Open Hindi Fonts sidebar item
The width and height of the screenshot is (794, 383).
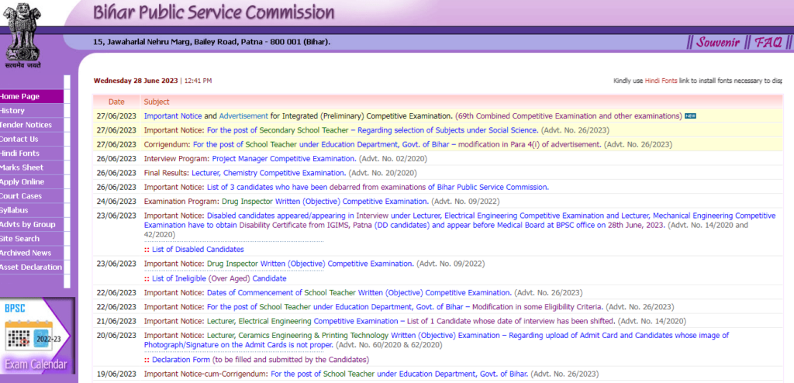click(32, 153)
